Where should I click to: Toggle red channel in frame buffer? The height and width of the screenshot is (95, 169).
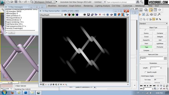[x=69, y=15]
